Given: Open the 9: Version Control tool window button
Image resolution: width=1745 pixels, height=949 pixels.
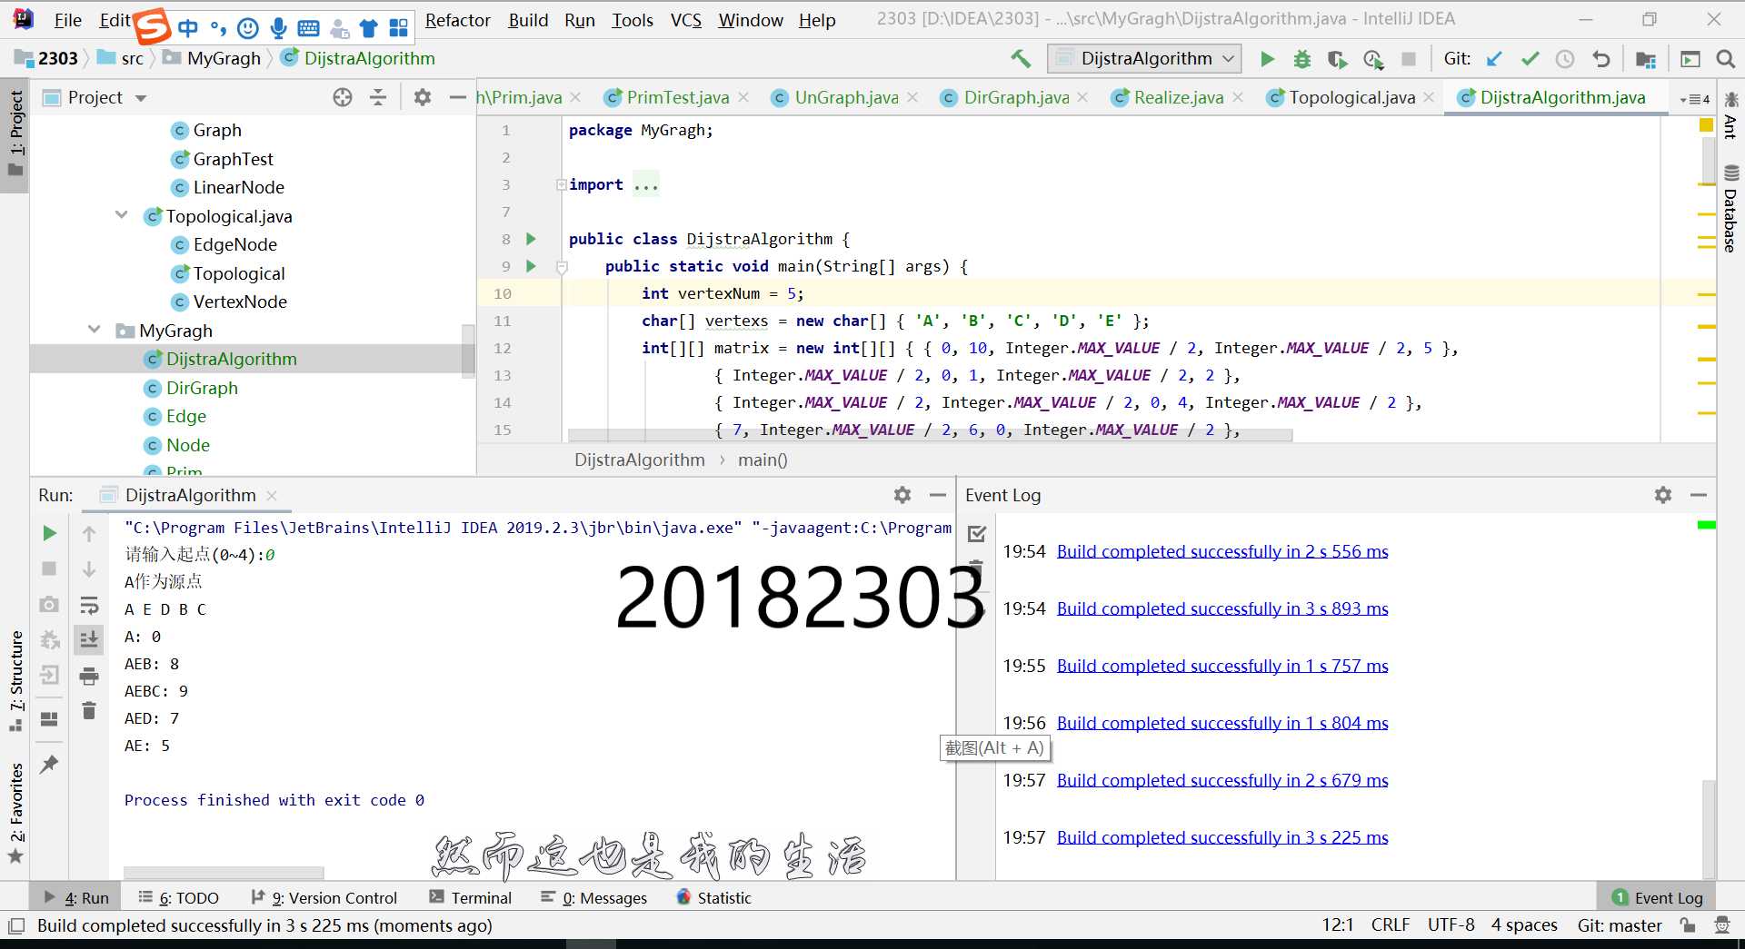Looking at the screenshot, I should (x=324, y=897).
